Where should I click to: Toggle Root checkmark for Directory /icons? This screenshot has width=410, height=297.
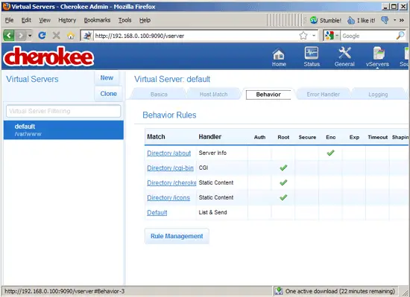283,197
